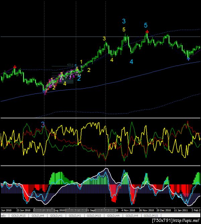Select the blue wave label 3 at the chart top

click(x=124, y=21)
